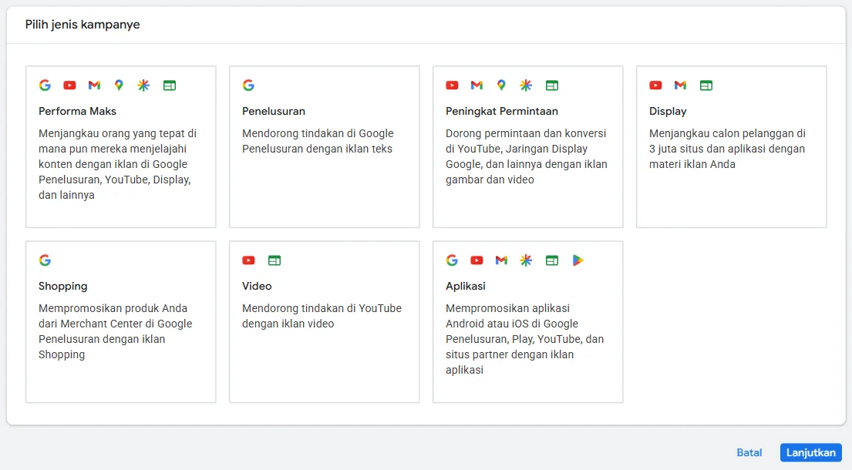Click the Google icon in Shopping card
Image resolution: width=852 pixels, height=470 pixels.
(45, 260)
